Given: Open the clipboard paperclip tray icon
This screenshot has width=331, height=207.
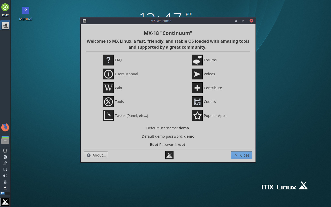Looking at the screenshot, I should pyautogui.click(x=5, y=163).
